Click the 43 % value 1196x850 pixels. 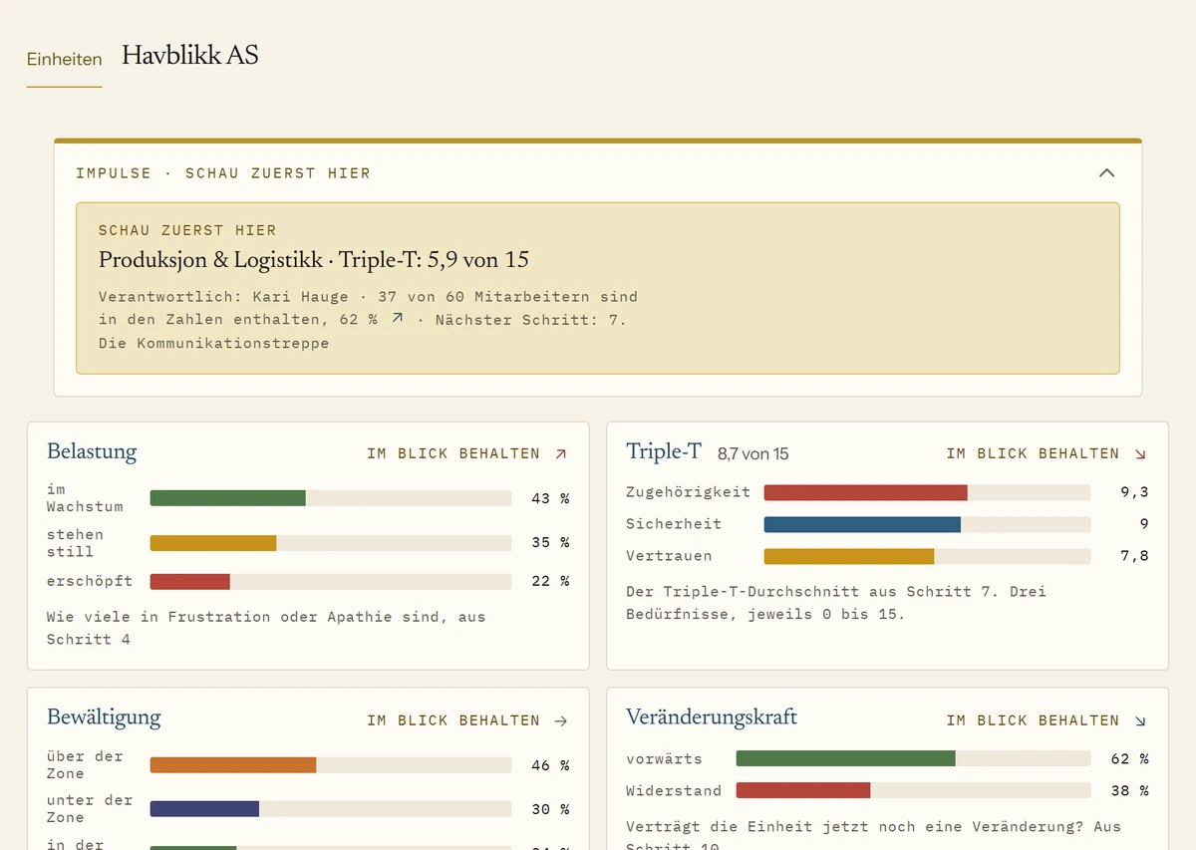[x=550, y=498]
